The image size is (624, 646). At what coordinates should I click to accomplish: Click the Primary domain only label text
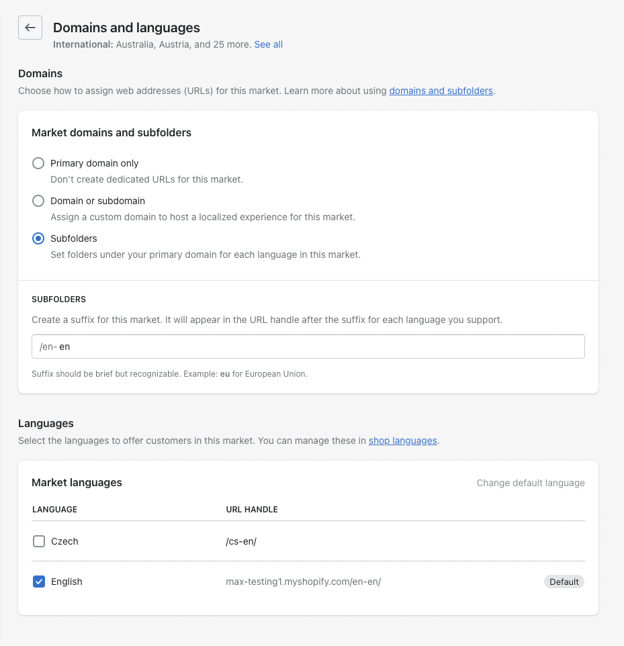pos(95,163)
